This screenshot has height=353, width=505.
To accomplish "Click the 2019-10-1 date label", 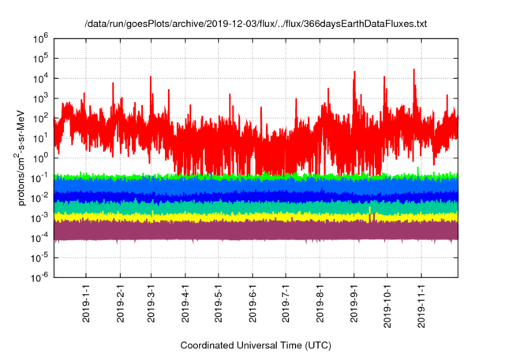I will click(387, 306).
